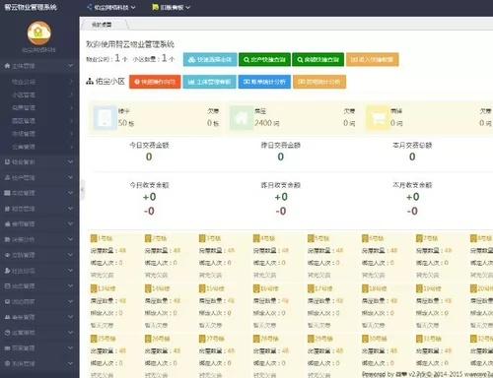The width and height of the screenshot is (493, 378).
Task: Click the building icon for 4号楼
Action: pyautogui.click(x=256, y=238)
